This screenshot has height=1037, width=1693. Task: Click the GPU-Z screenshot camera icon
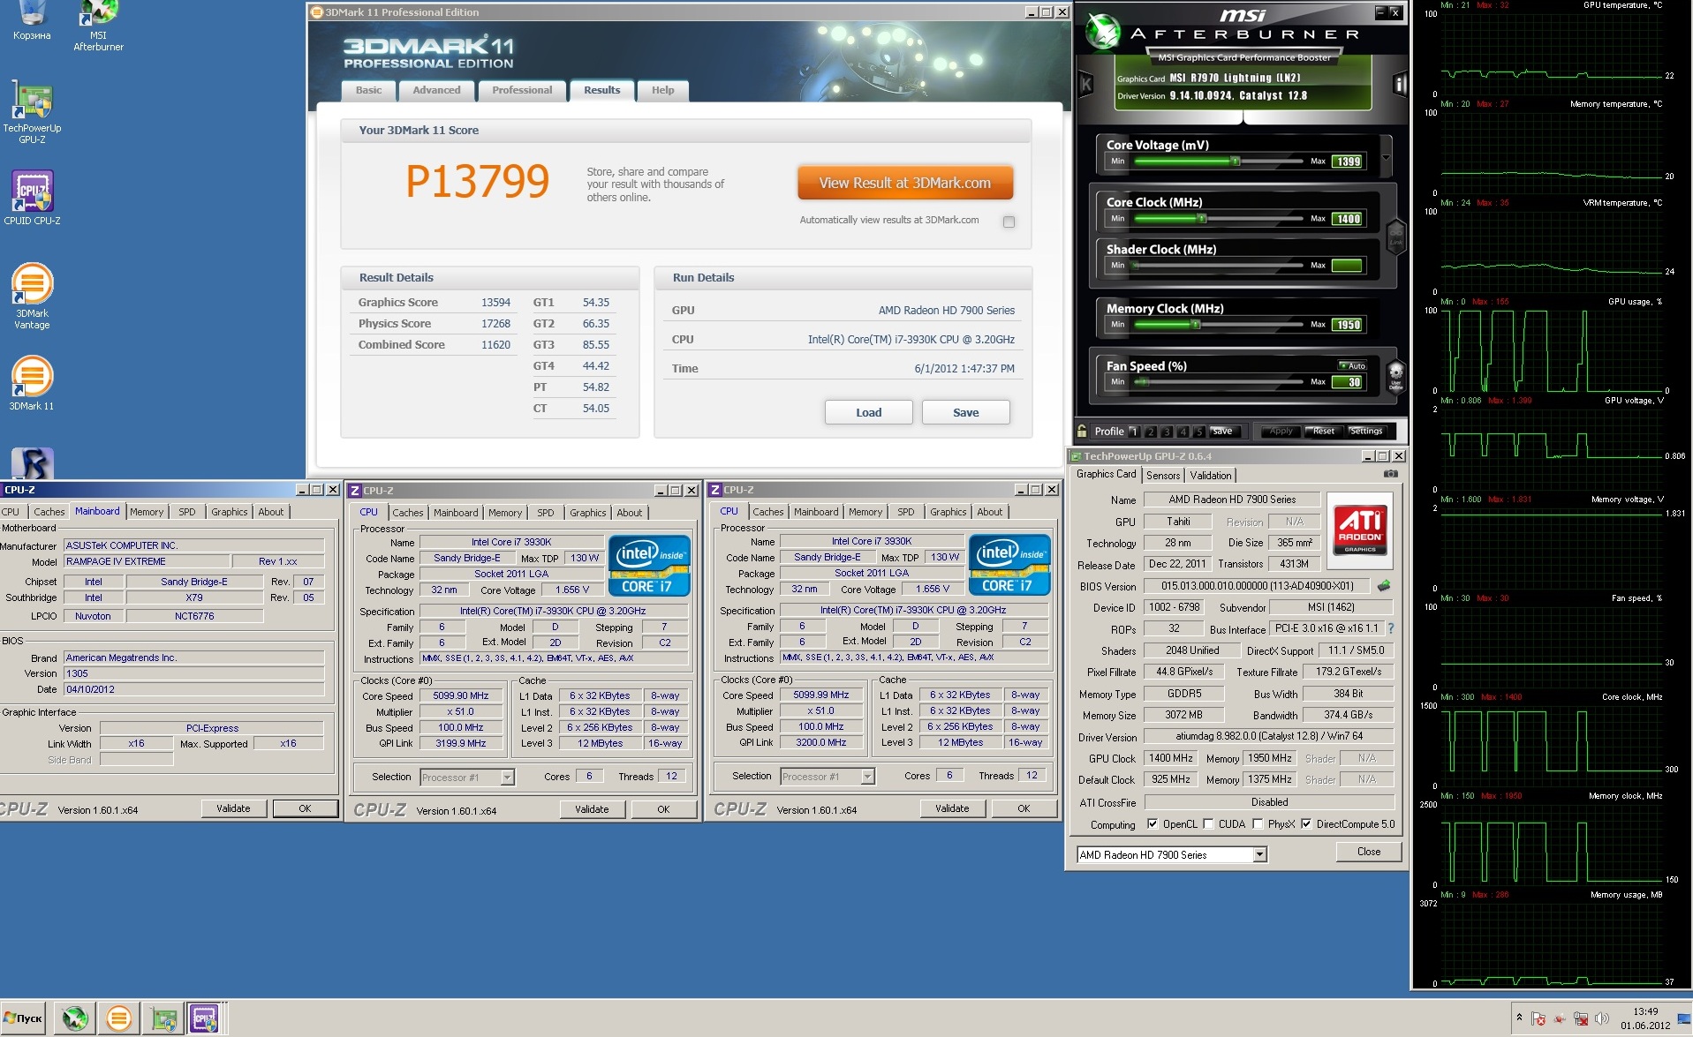[x=1391, y=474]
